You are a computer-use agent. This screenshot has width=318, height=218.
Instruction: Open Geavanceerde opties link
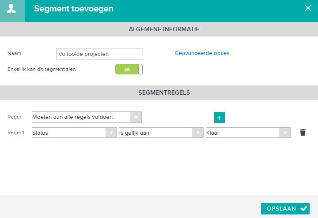(x=202, y=53)
